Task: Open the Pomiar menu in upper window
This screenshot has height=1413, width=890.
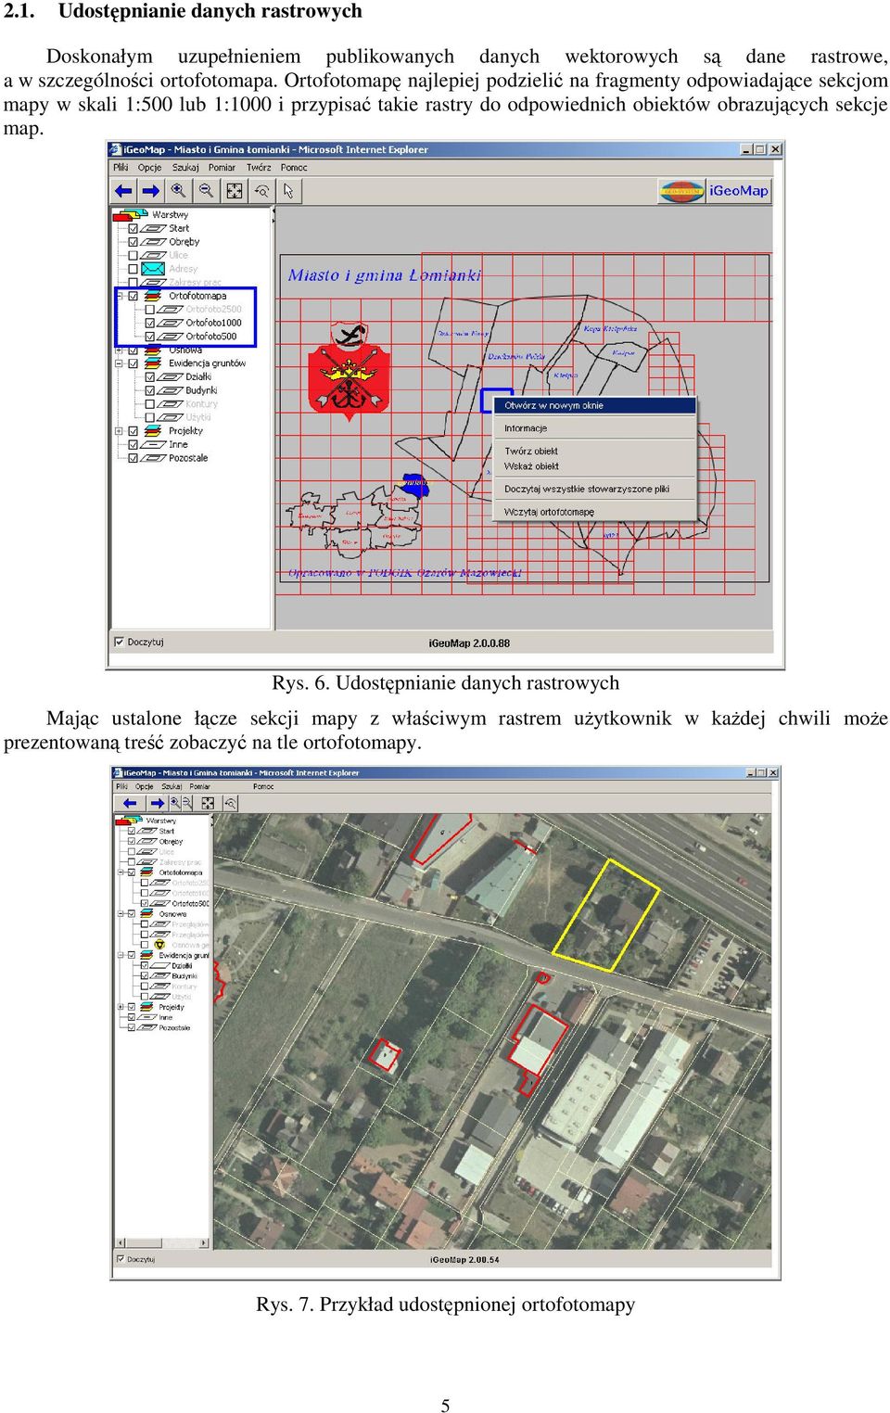Action: click(x=222, y=168)
